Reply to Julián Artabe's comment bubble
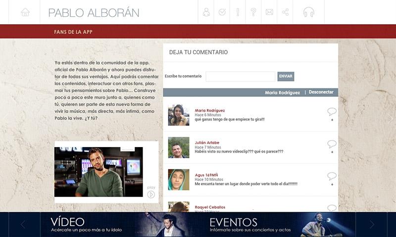Image resolution: width=396 pixels, height=237 pixels. [332, 144]
